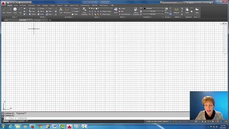229x129 pixels.
Task: Open status bar customization menu
Action: pos(226,121)
